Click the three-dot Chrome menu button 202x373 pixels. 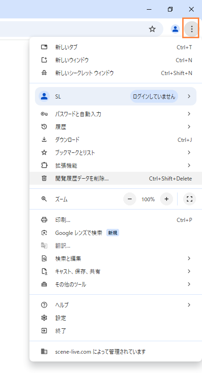point(191,29)
